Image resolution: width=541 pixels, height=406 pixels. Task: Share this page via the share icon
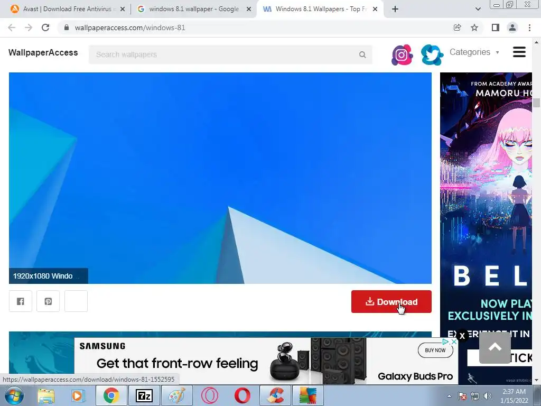[457, 27]
